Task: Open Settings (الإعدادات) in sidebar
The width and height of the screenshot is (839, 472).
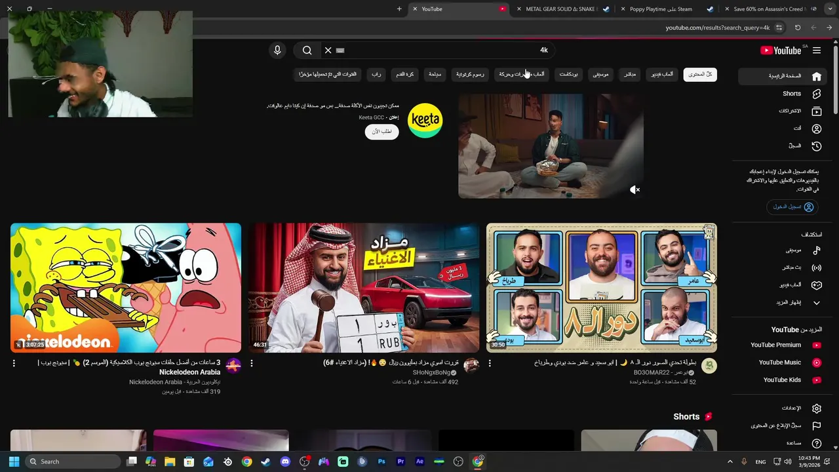Action: pos(781,408)
